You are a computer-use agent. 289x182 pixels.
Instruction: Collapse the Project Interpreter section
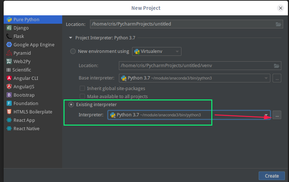click(x=70, y=38)
